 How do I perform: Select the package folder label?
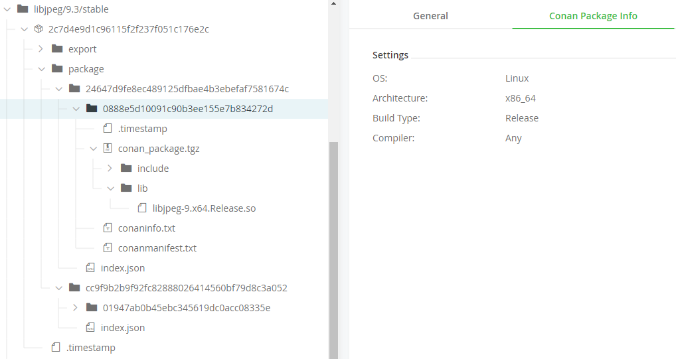[x=86, y=69]
